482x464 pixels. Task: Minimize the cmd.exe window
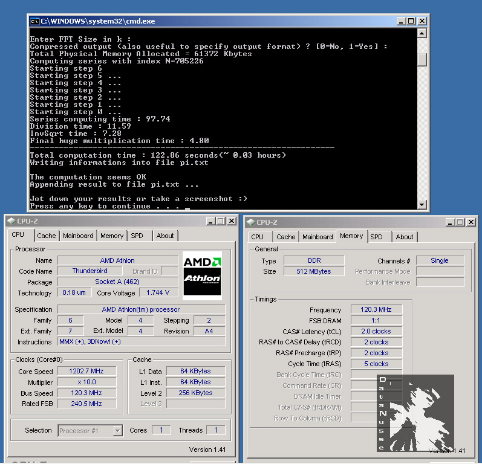point(401,21)
